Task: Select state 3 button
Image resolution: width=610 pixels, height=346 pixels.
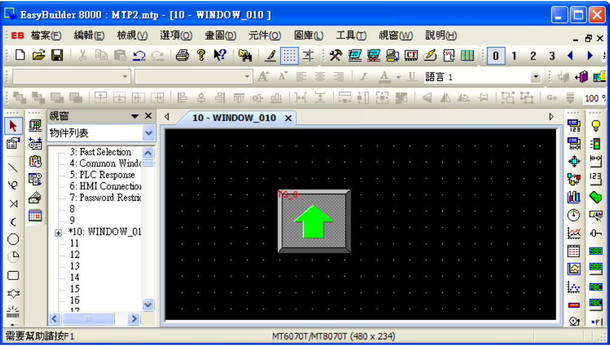Action: (x=552, y=56)
